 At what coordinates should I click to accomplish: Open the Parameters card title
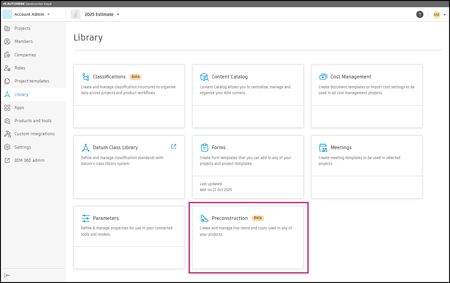coord(106,218)
